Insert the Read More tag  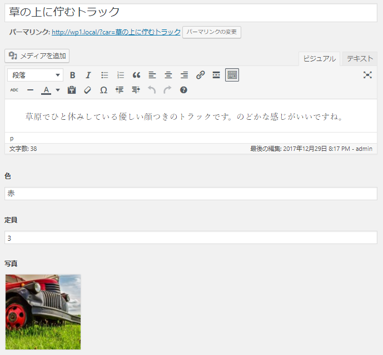[x=216, y=75]
